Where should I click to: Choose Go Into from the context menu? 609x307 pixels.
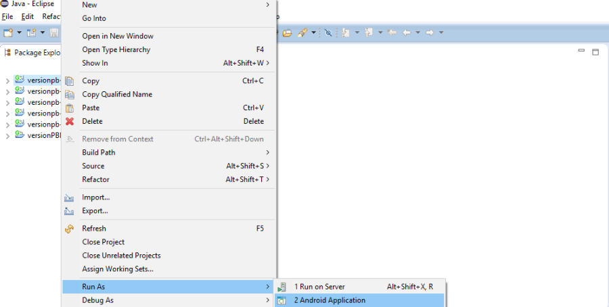(169, 18)
